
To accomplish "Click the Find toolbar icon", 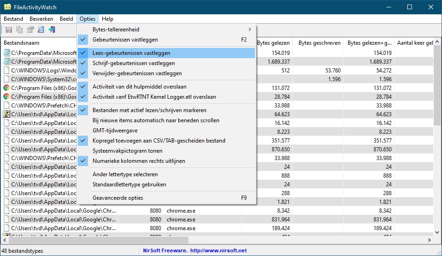I will tap(41, 30).
